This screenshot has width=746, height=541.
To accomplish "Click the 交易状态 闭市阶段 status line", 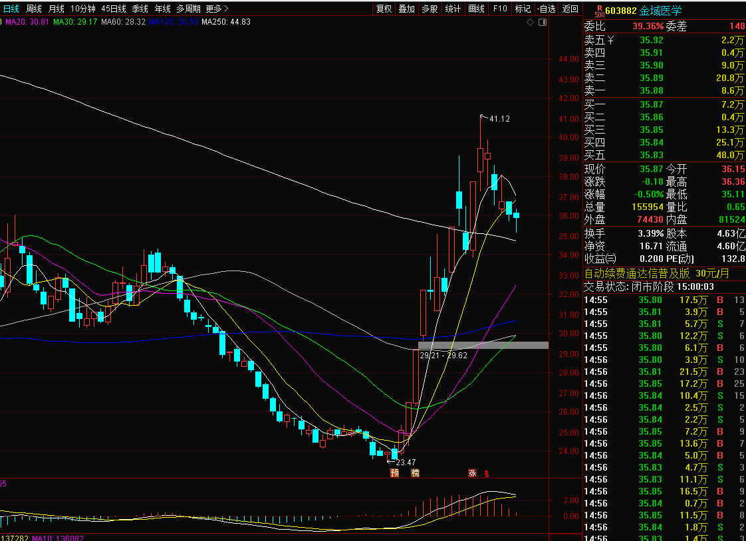I will pos(649,286).
